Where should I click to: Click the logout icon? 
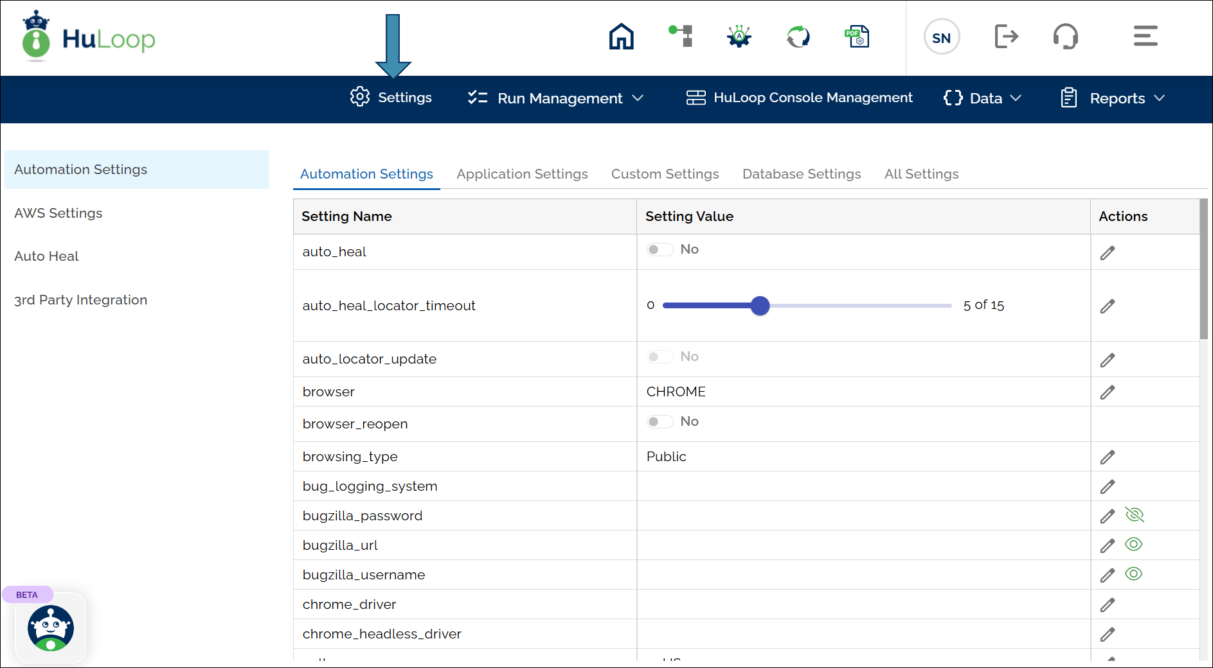coord(1006,37)
